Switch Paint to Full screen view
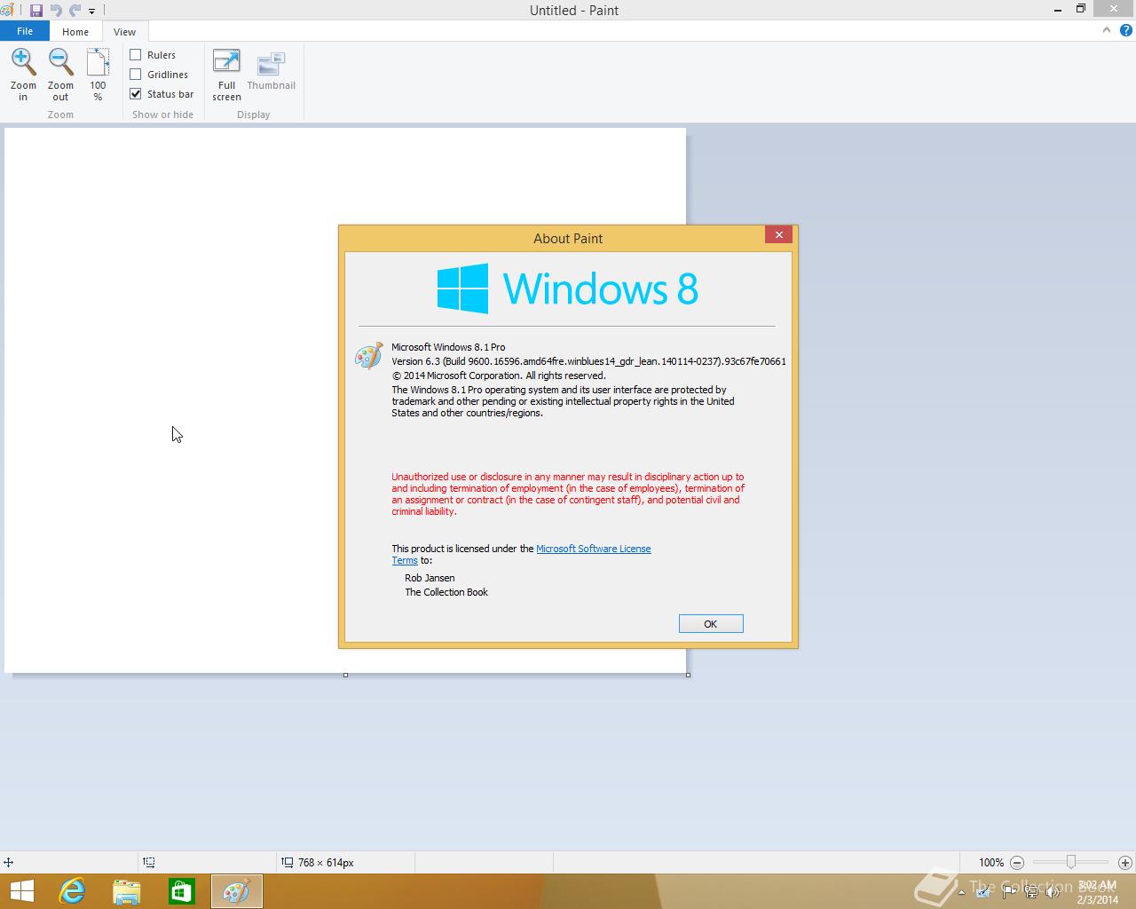 coord(226,75)
